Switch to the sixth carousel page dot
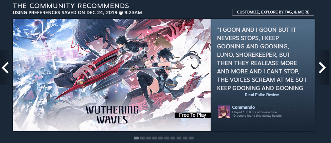The width and height of the screenshot is (331, 143). pos(167,138)
